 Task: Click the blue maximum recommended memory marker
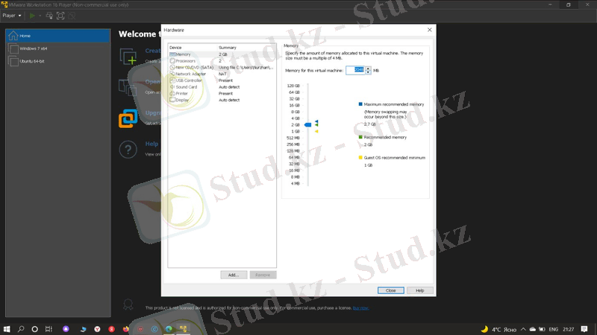[316, 121]
